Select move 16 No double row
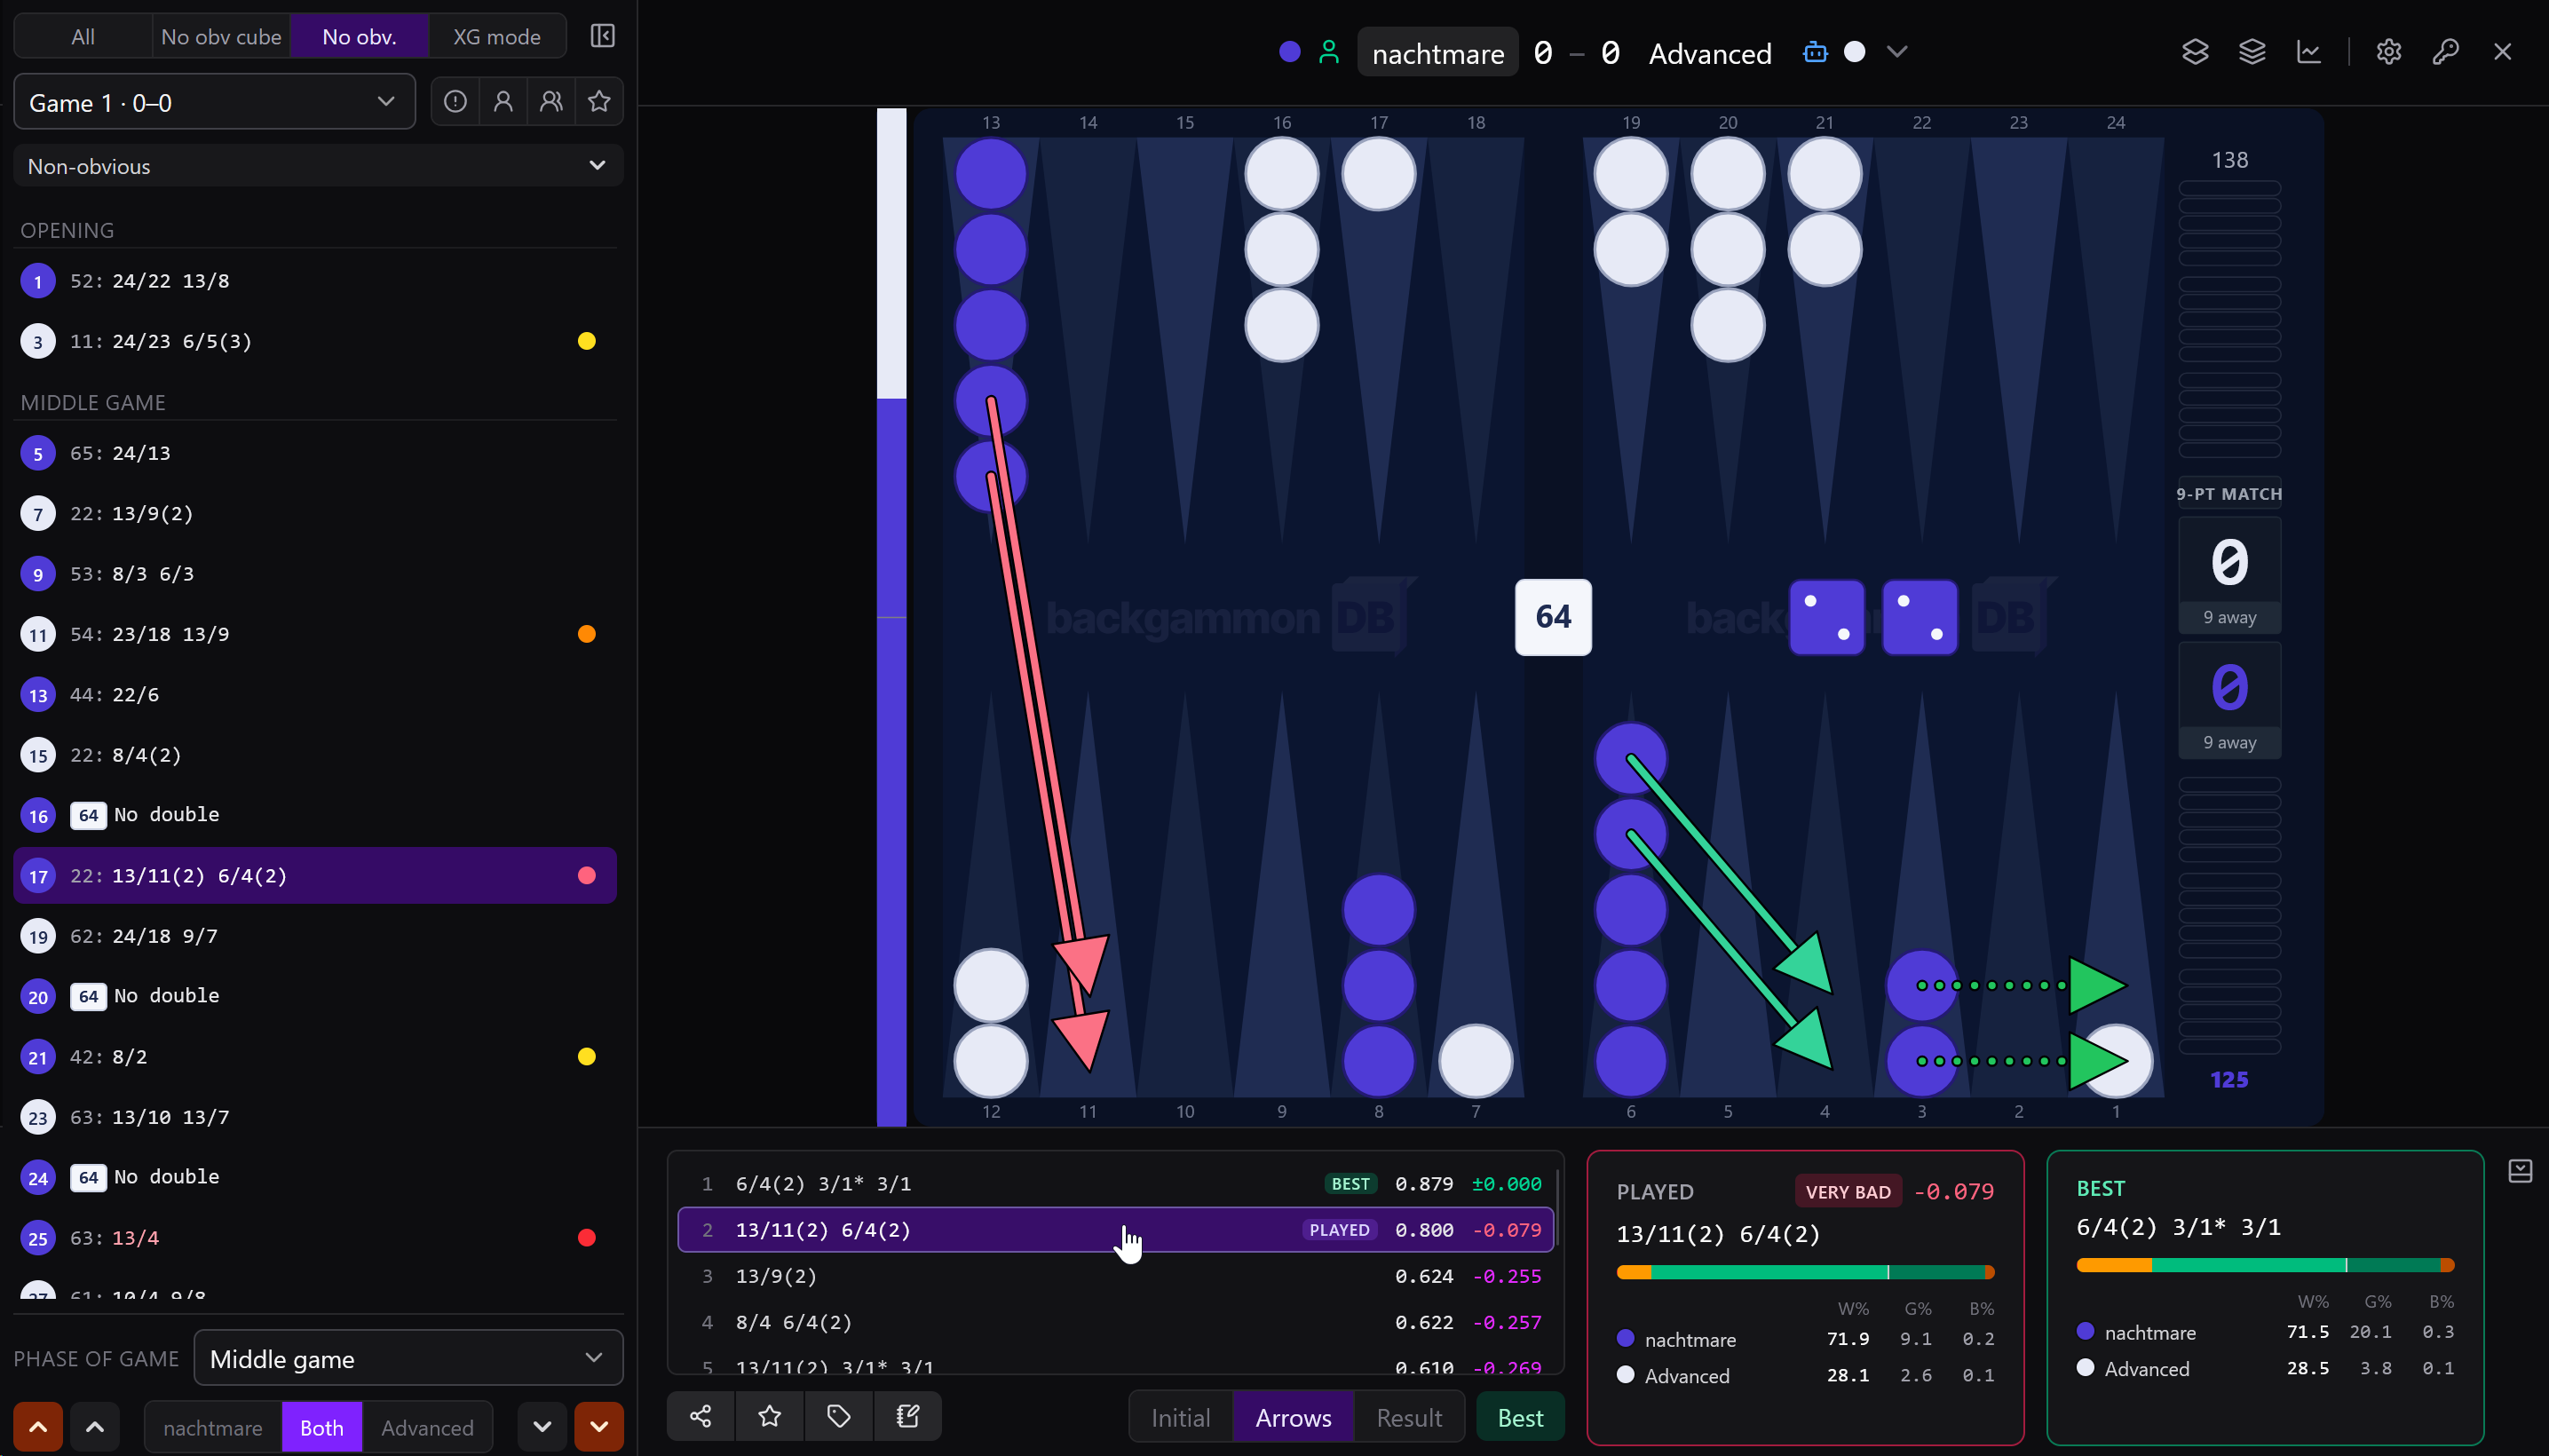The width and height of the screenshot is (2549, 1456). tap(315, 815)
